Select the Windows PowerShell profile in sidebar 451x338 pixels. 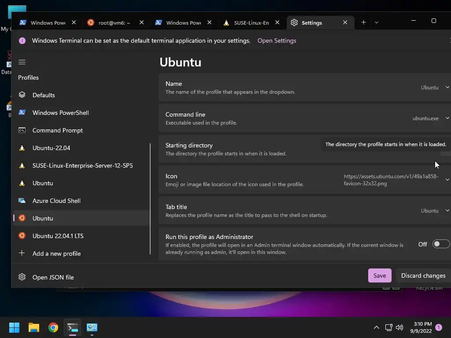click(x=81, y=113)
